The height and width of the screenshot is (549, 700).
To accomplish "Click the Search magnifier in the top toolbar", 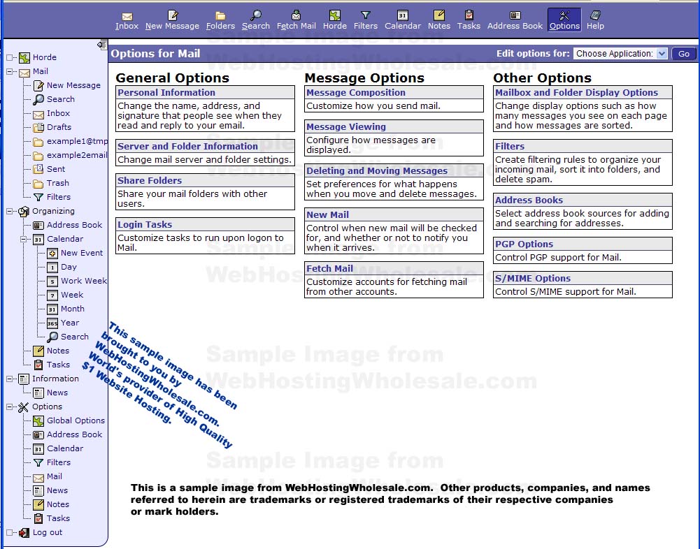I will click(256, 15).
